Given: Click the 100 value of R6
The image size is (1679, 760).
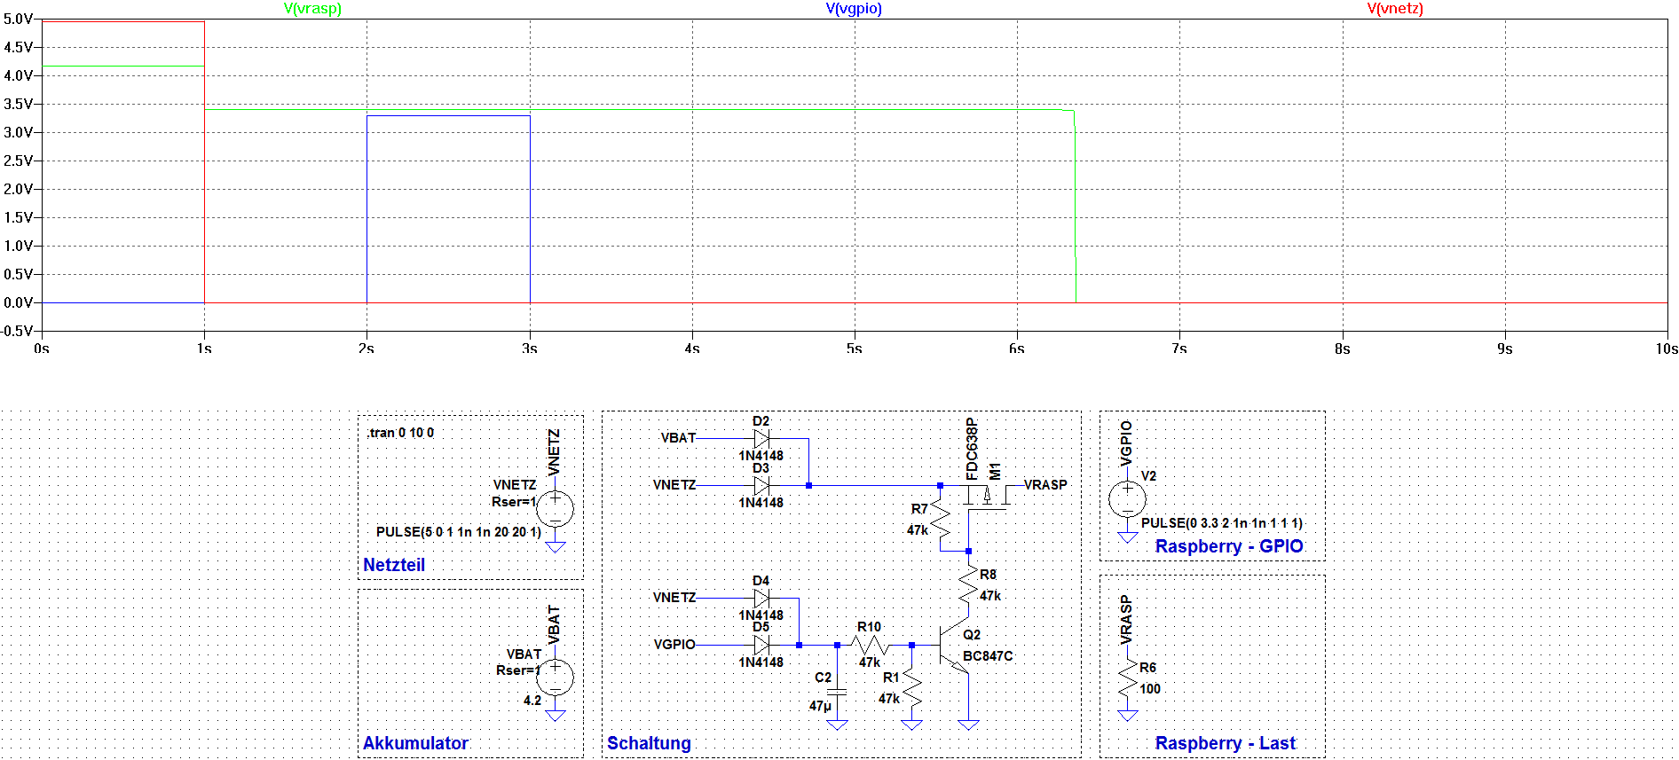Looking at the screenshot, I should (1150, 689).
